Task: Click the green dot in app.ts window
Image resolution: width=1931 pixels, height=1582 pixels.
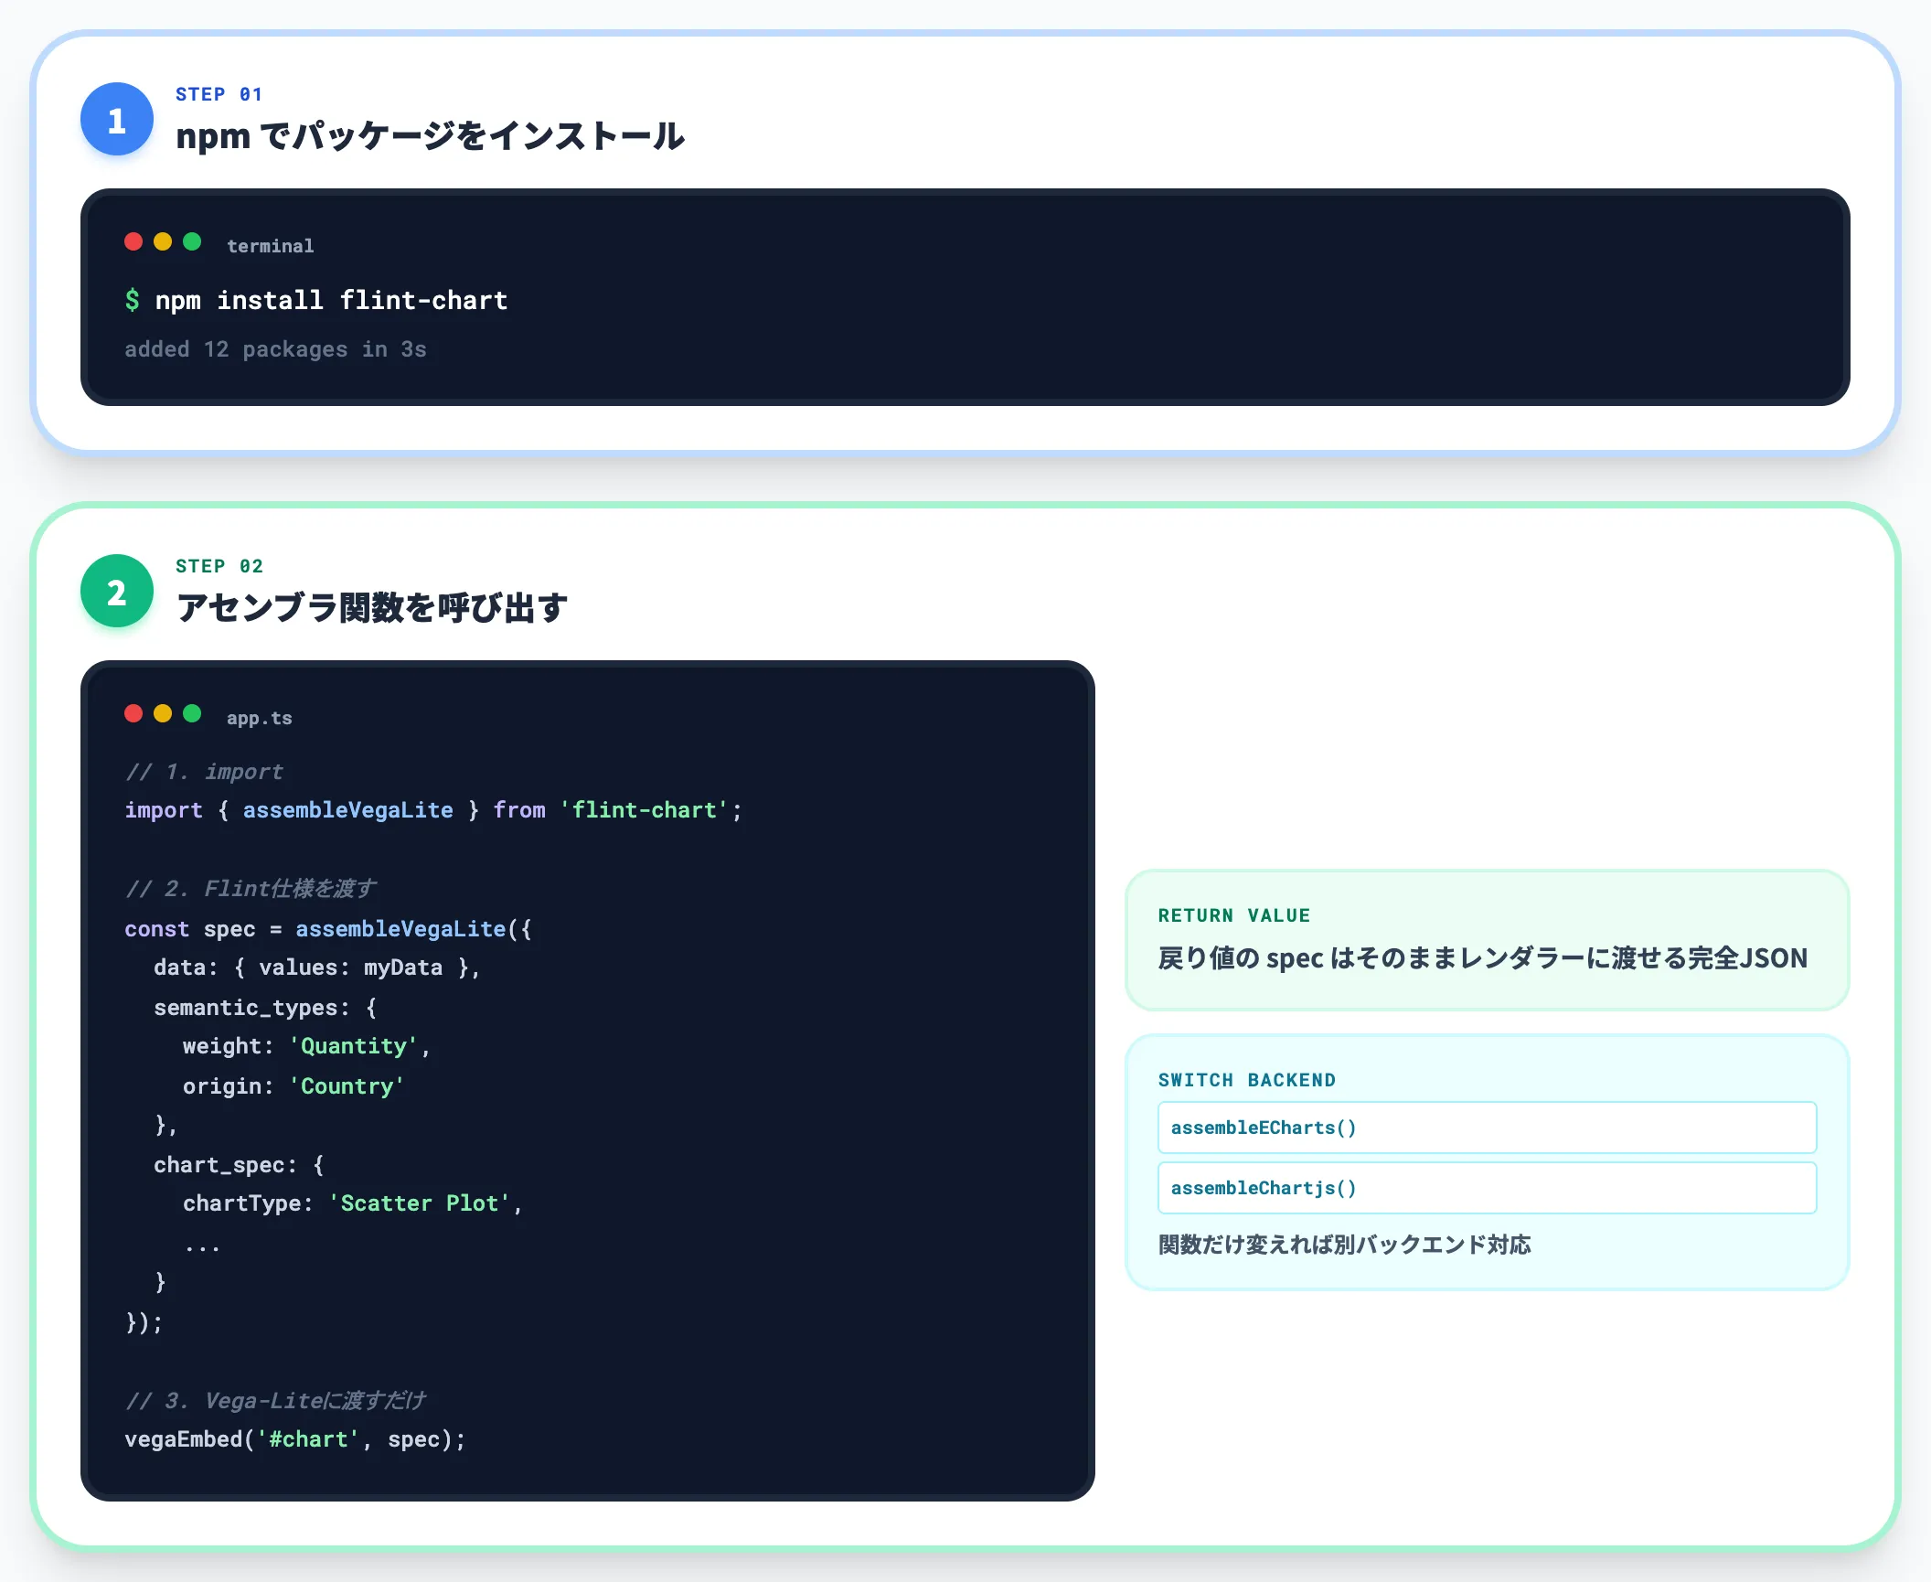Action: click(192, 713)
